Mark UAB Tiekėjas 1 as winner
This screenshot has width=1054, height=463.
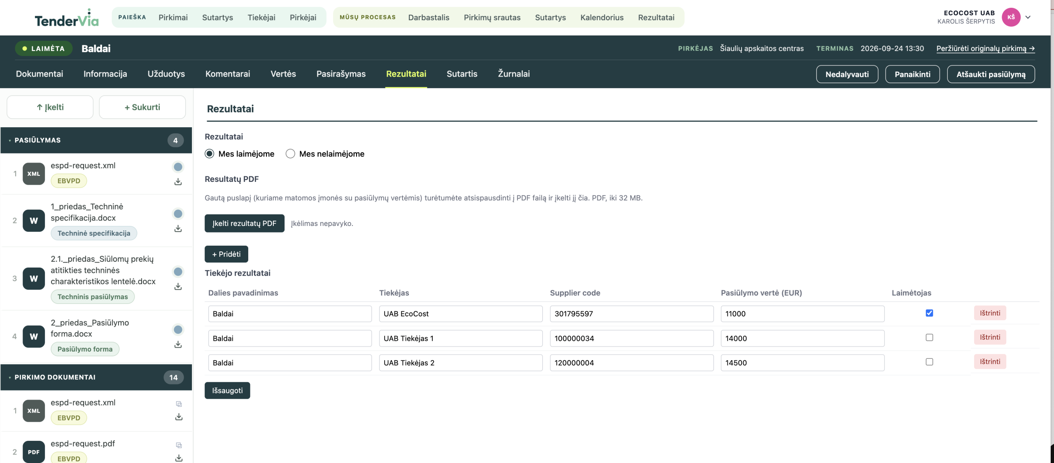coord(929,337)
